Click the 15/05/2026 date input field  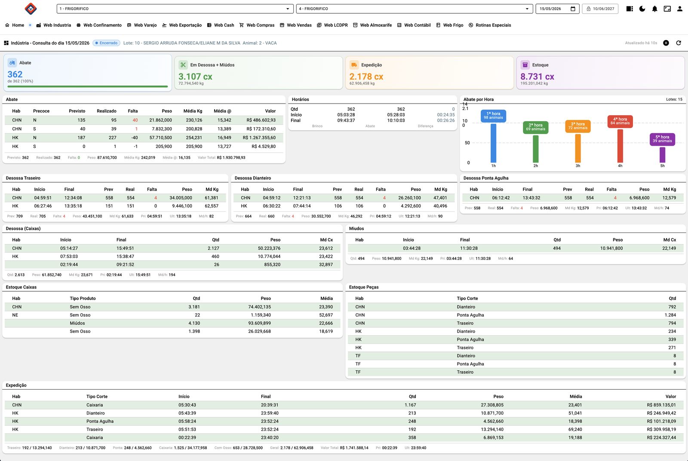coord(557,9)
